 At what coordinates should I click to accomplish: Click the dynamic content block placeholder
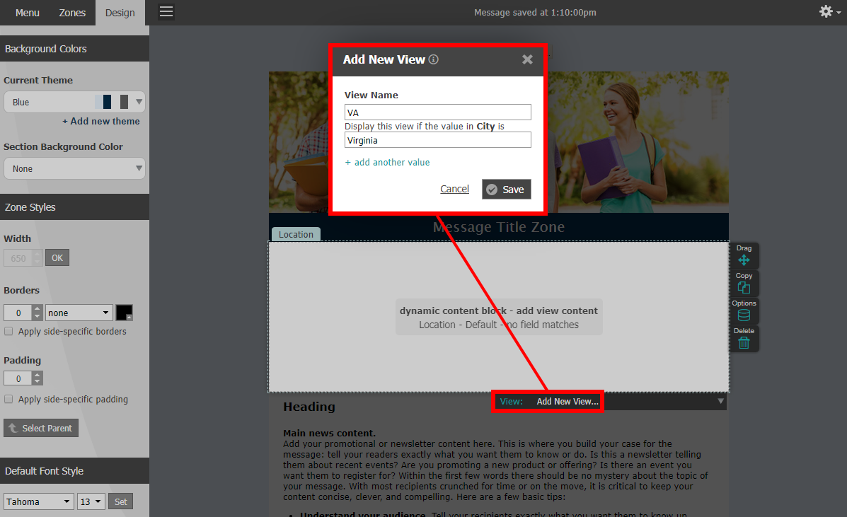pyautogui.click(x=499, y=318)
